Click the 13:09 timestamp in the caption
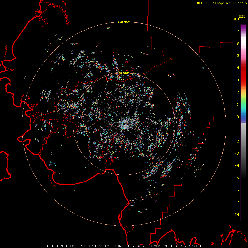 [194, 246]
